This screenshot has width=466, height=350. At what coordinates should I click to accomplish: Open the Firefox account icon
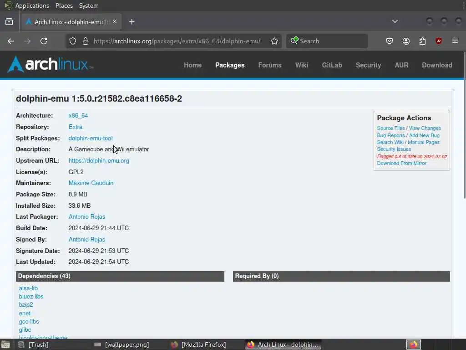coord(406,41)
